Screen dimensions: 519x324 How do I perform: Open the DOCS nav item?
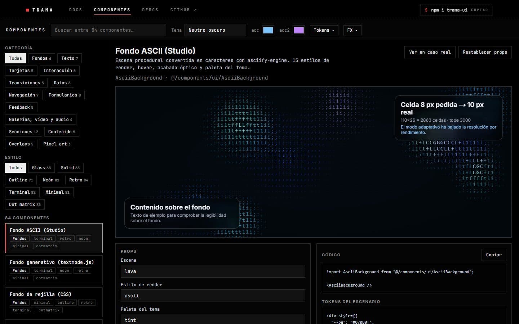coord(76,10)
